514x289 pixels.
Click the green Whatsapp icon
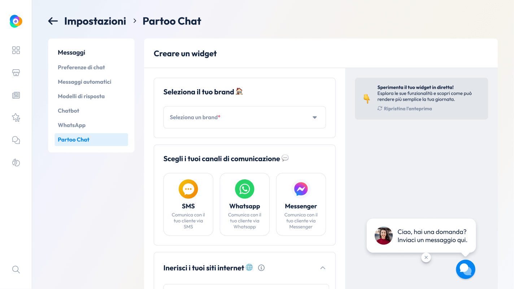(x=245, y=189)
